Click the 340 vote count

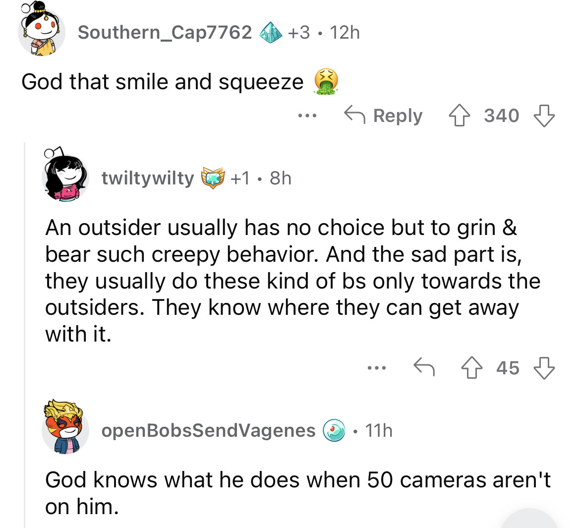point(501,116)
